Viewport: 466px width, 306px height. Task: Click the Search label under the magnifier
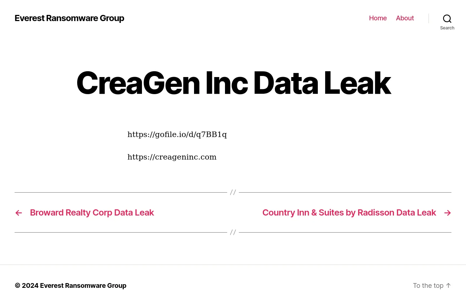pyautogui.click(x=447, y=28)
